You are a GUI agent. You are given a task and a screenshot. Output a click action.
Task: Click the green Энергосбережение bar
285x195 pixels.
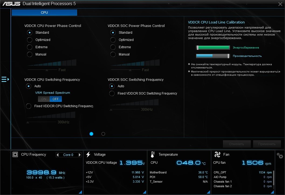click(213, 48)
